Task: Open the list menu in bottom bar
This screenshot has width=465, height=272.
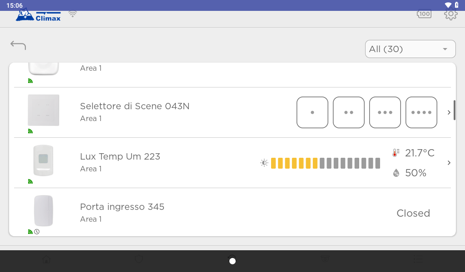Action: pos(418,260)
